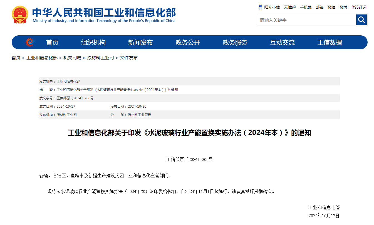
Task: Click the magnifier search button
Action: 361,20
